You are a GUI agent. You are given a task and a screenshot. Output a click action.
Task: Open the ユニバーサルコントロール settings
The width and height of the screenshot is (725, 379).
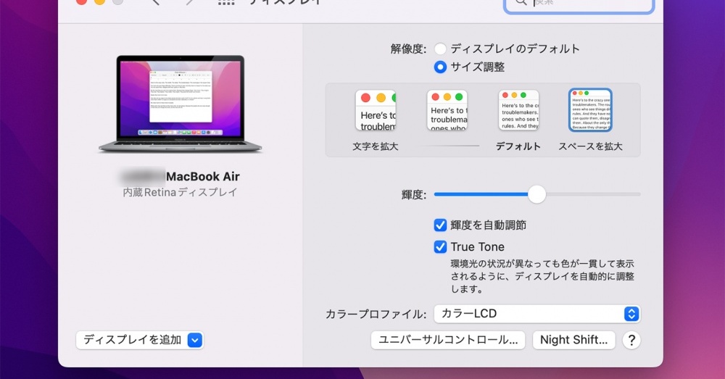(447, 340)
